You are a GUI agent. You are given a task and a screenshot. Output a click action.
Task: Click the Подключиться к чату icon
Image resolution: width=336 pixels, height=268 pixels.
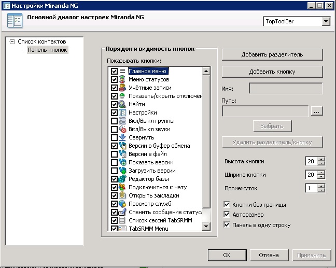[122, 187]
